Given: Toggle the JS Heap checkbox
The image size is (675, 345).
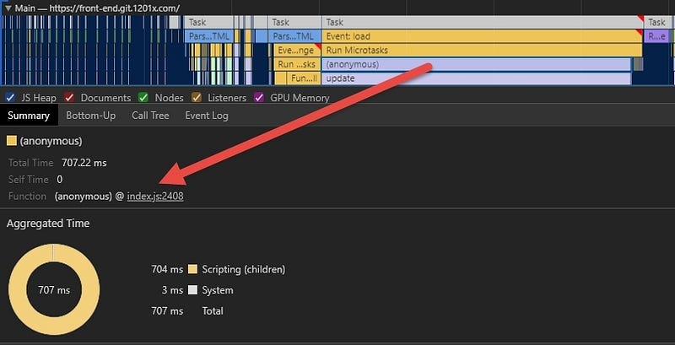Looking at the screenshot, I should (x=10, y=98).
